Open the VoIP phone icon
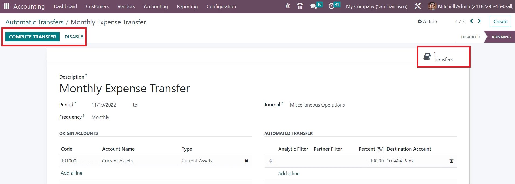 [300, 6]
